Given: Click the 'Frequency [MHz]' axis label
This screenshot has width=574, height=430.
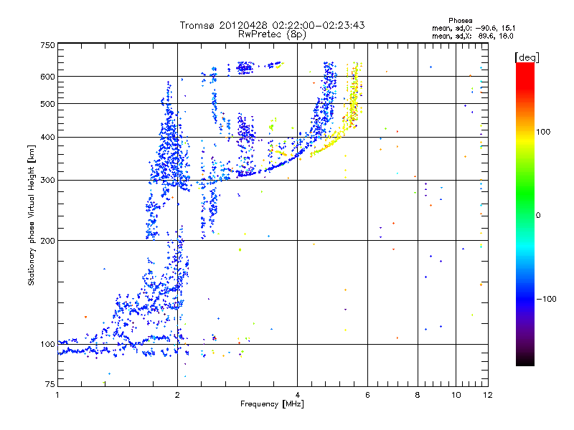Looking at the screenshot, I should (272, 404).
